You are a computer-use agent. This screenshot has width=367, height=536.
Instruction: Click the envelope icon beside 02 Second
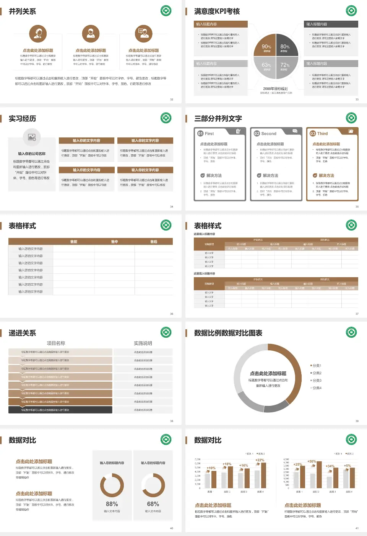point(295,131)
